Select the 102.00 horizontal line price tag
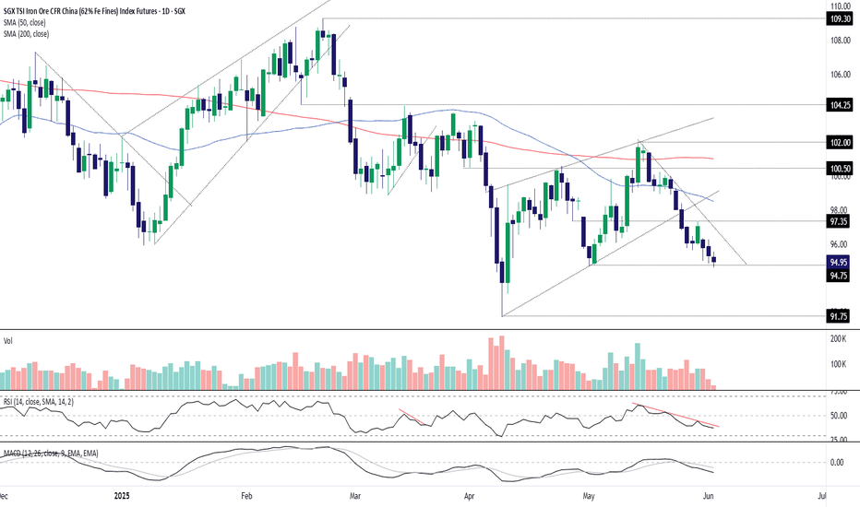The width and height of the screenshot is (860, 507). click(x=840, y=143)
